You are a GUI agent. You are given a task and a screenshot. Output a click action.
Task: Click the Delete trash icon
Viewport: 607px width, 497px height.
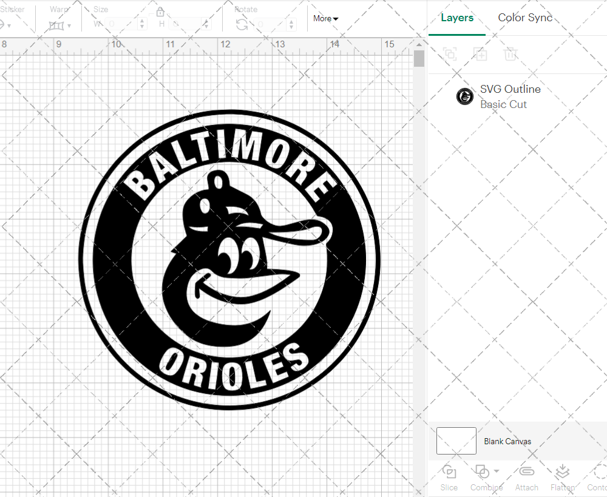(x=510, y=54)
